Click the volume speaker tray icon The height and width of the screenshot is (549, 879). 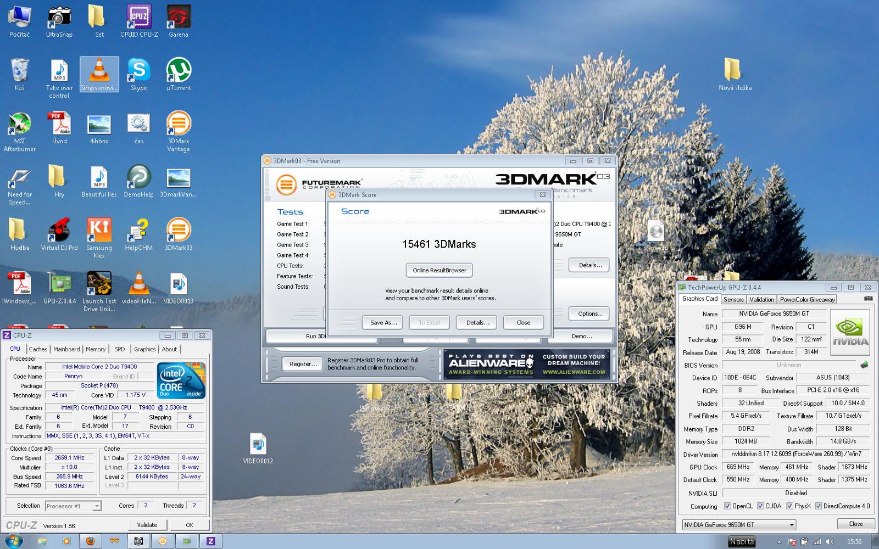pos(830,541)
